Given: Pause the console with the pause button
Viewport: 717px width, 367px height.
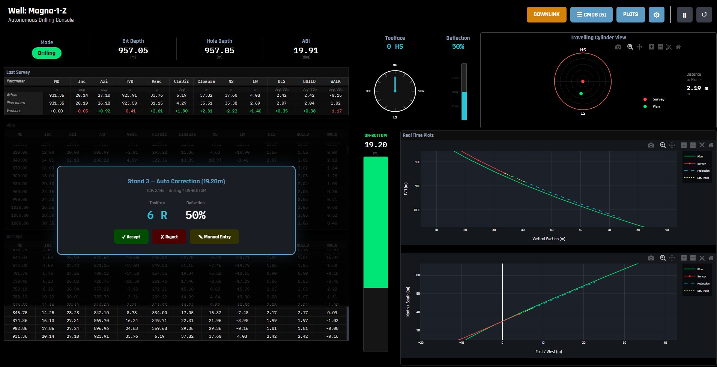Looking at the screenshot, I should coord(684,15).
